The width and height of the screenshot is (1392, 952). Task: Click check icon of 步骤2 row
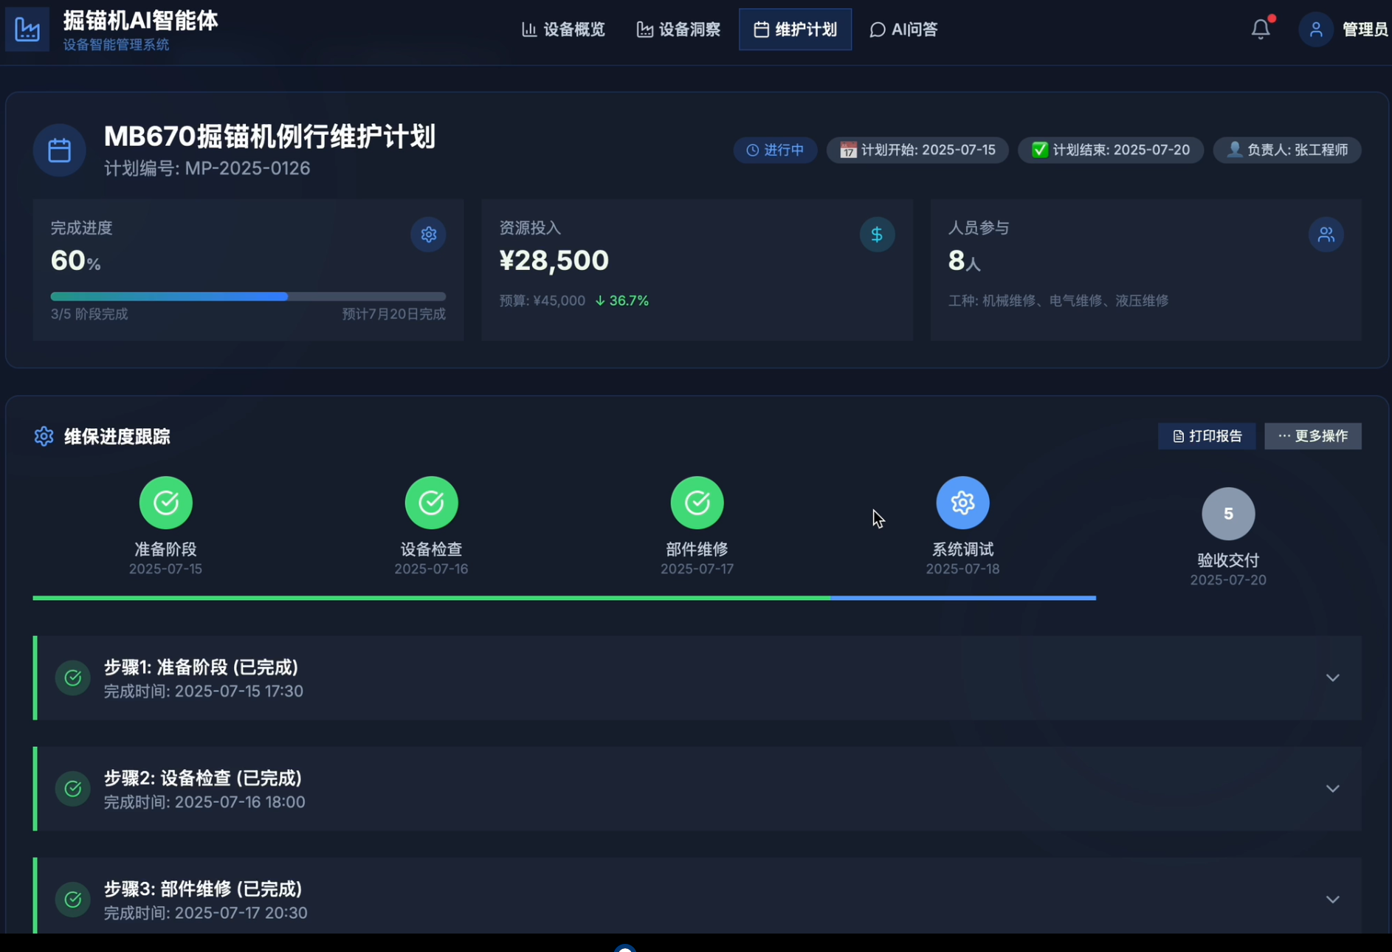click(72, 788)
